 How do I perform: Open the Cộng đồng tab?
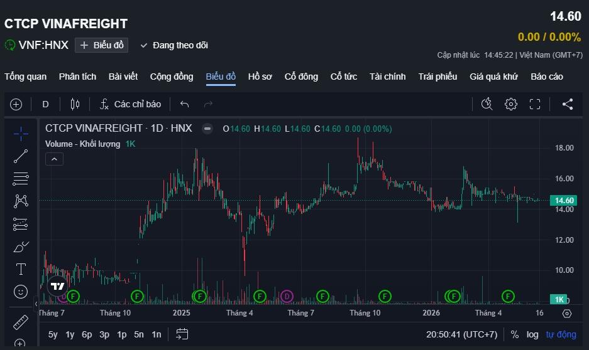coord(172,77)
